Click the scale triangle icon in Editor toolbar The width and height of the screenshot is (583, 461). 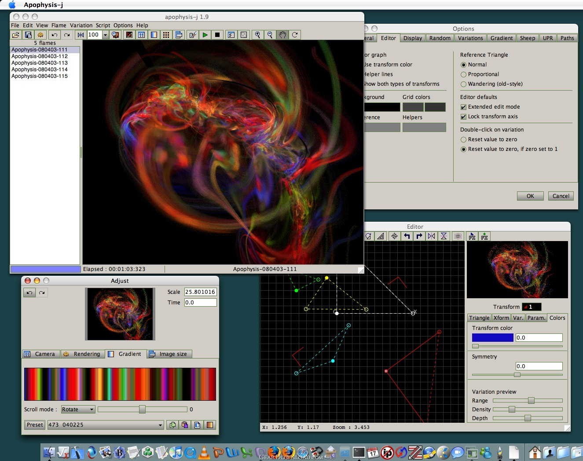(381, 236)
